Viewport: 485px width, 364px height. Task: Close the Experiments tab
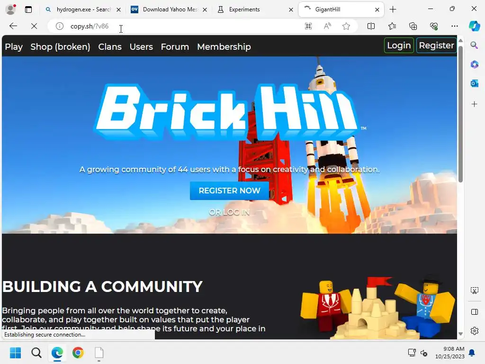point(291,9)
